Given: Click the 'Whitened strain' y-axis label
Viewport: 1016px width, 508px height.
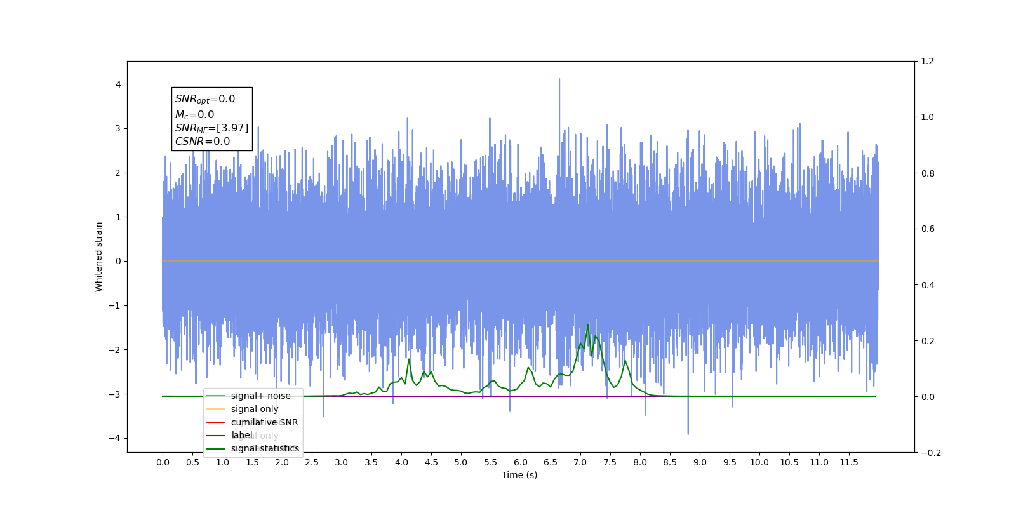Looking at the screenshot, I should coord(98,257).
